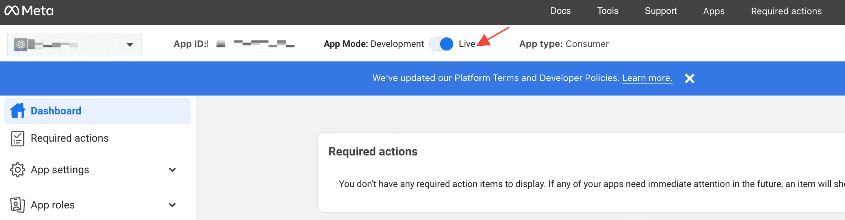Click the blurred App ID value
The height and width of the screenshot is (220, 845).
(x=263, y=44)
